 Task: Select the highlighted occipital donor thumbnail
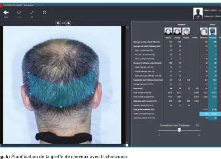click(212, 31)
